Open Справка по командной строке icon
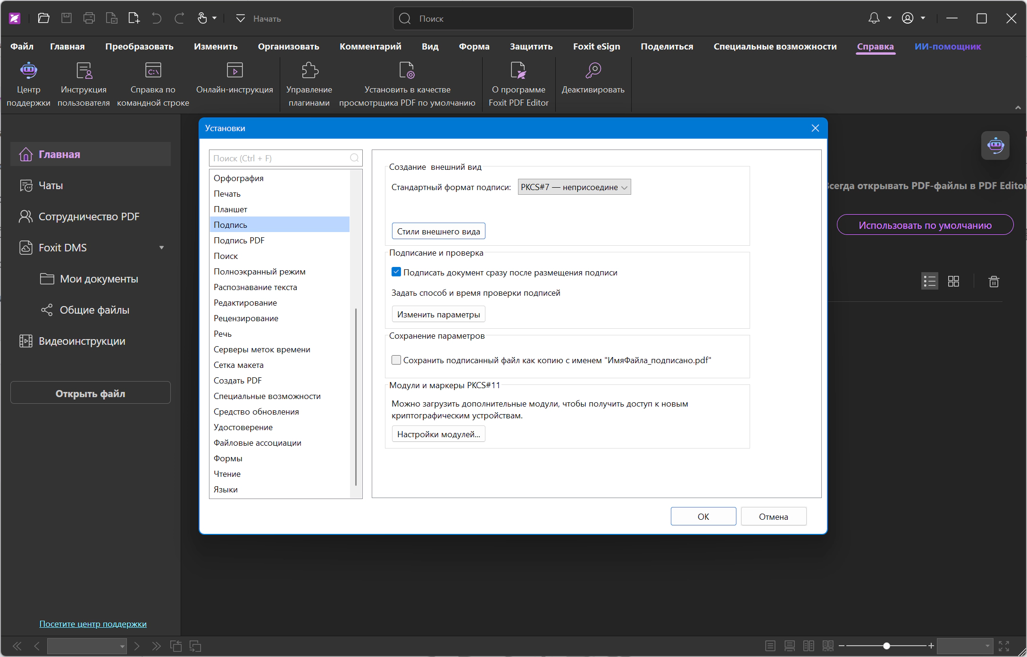The width and height of the screenshot is (1027, 657). point(153,70)
